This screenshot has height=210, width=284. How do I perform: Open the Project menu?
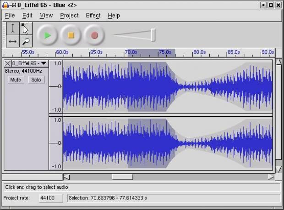click(x=69, y=16)
